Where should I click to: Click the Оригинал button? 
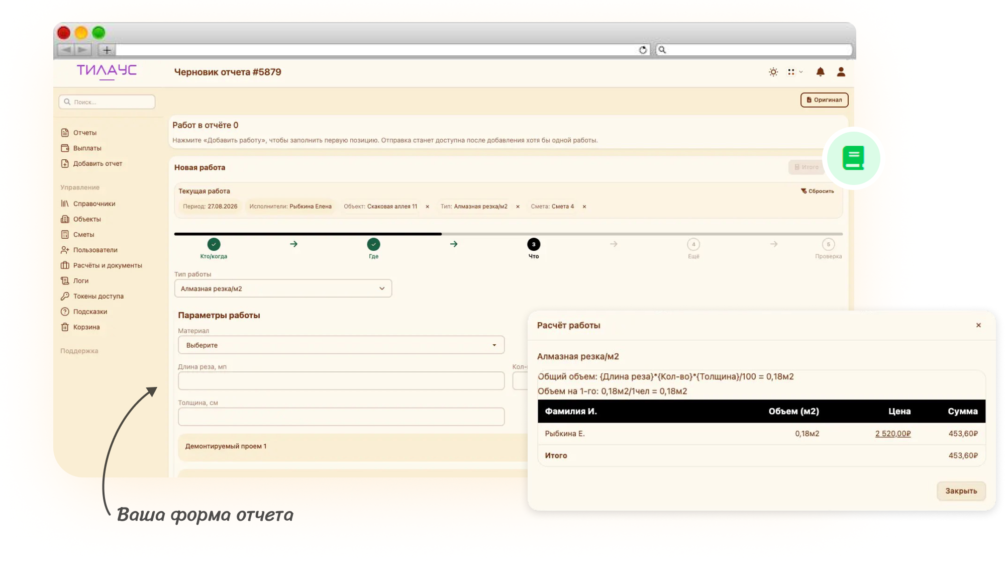pos(824,100)
